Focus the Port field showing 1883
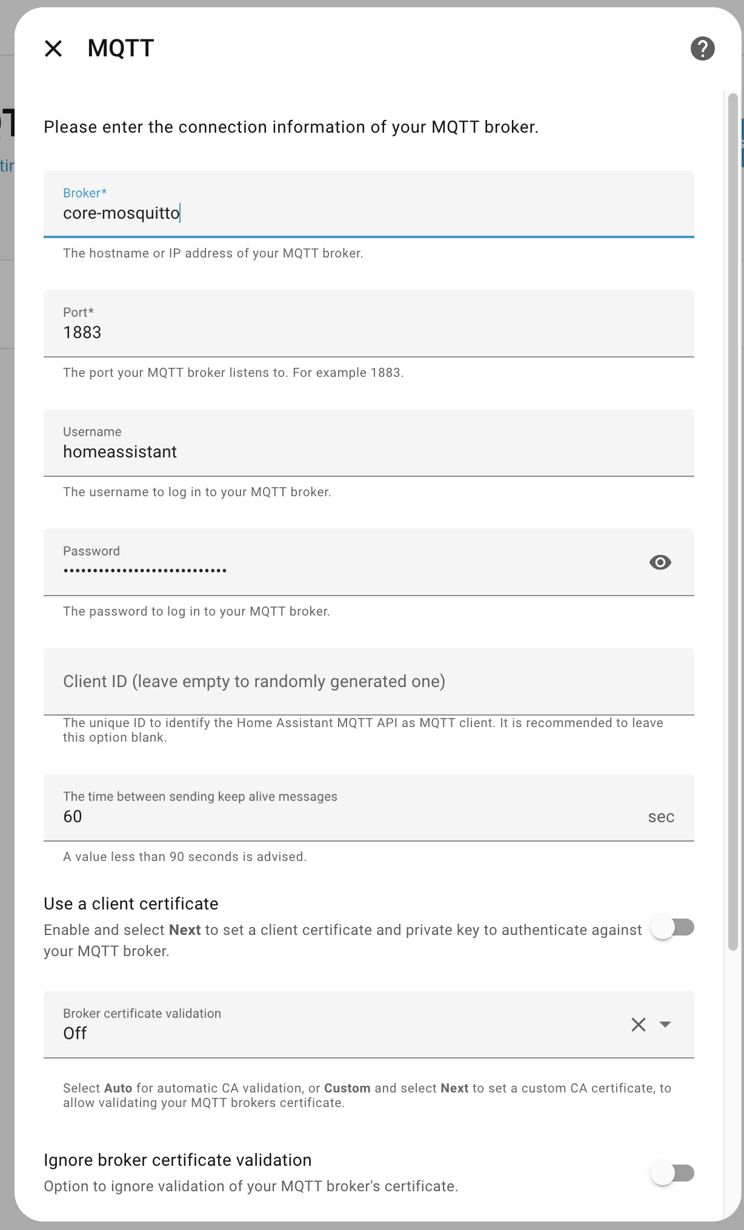744x1230 pixels. tap(368, 332)
